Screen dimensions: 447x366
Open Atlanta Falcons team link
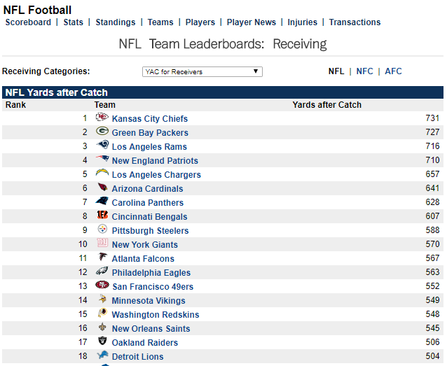(x=143, y=259)
